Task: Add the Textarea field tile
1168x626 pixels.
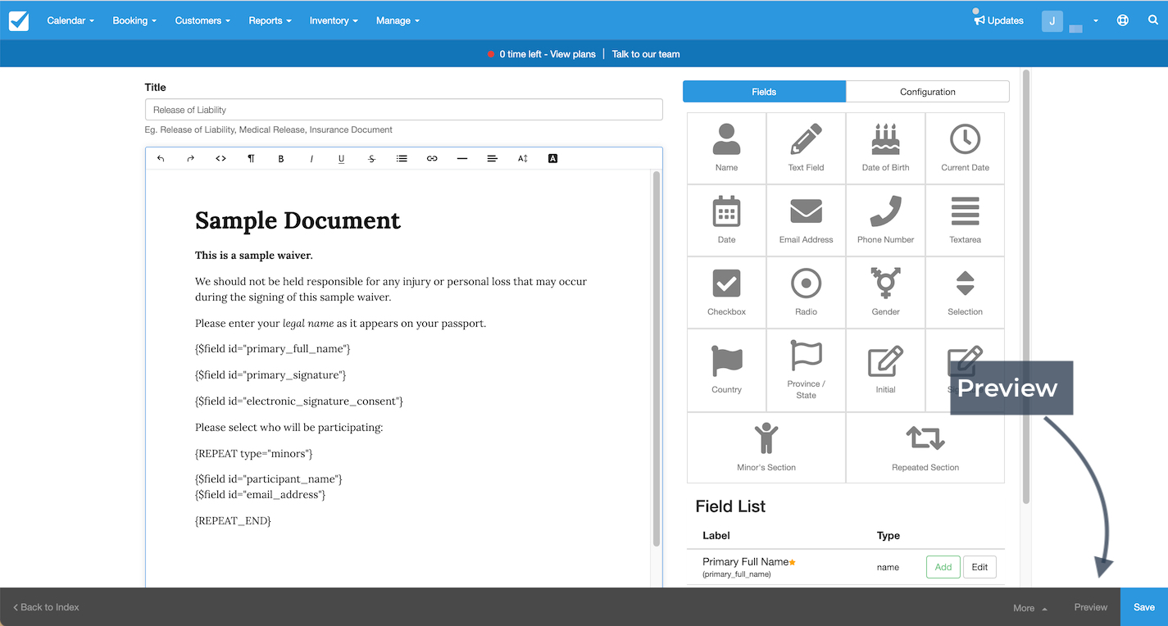Action: 965,220
